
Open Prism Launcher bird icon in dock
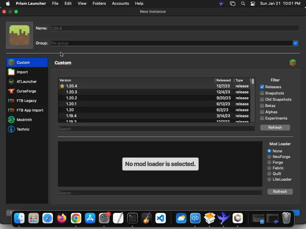click(224, 218)
